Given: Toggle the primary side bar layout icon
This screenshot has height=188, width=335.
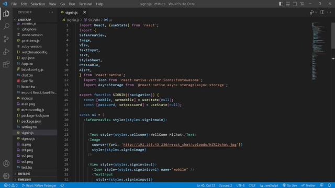Looking at the screenshot, I should [x=281, y=4].
